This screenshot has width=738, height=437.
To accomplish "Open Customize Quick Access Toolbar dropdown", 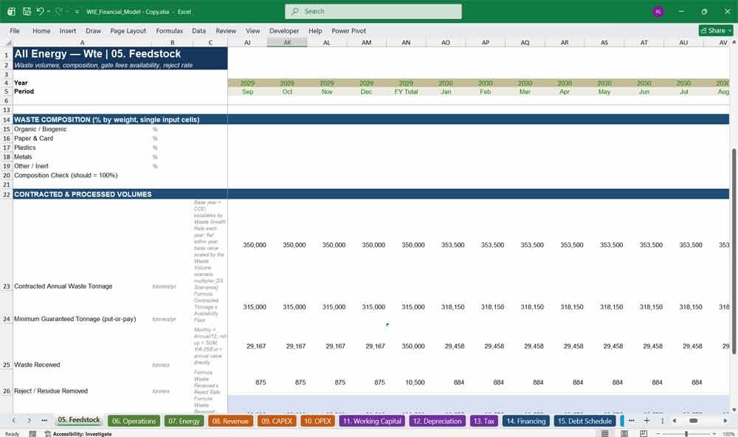I will coord(77,12).
